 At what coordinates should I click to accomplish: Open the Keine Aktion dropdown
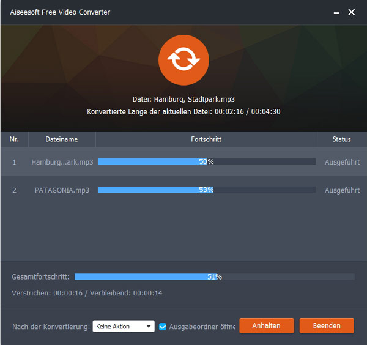(124, 327)
